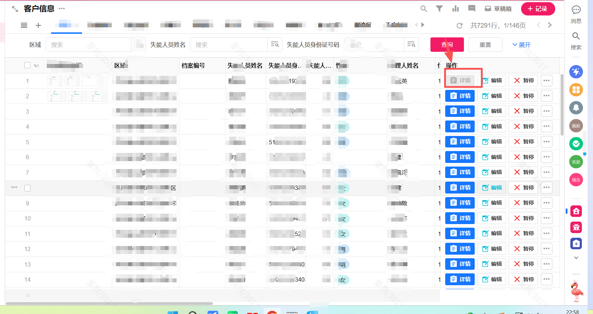Open the more-actions ellipsis for row 13

click(x=547, y=264)
